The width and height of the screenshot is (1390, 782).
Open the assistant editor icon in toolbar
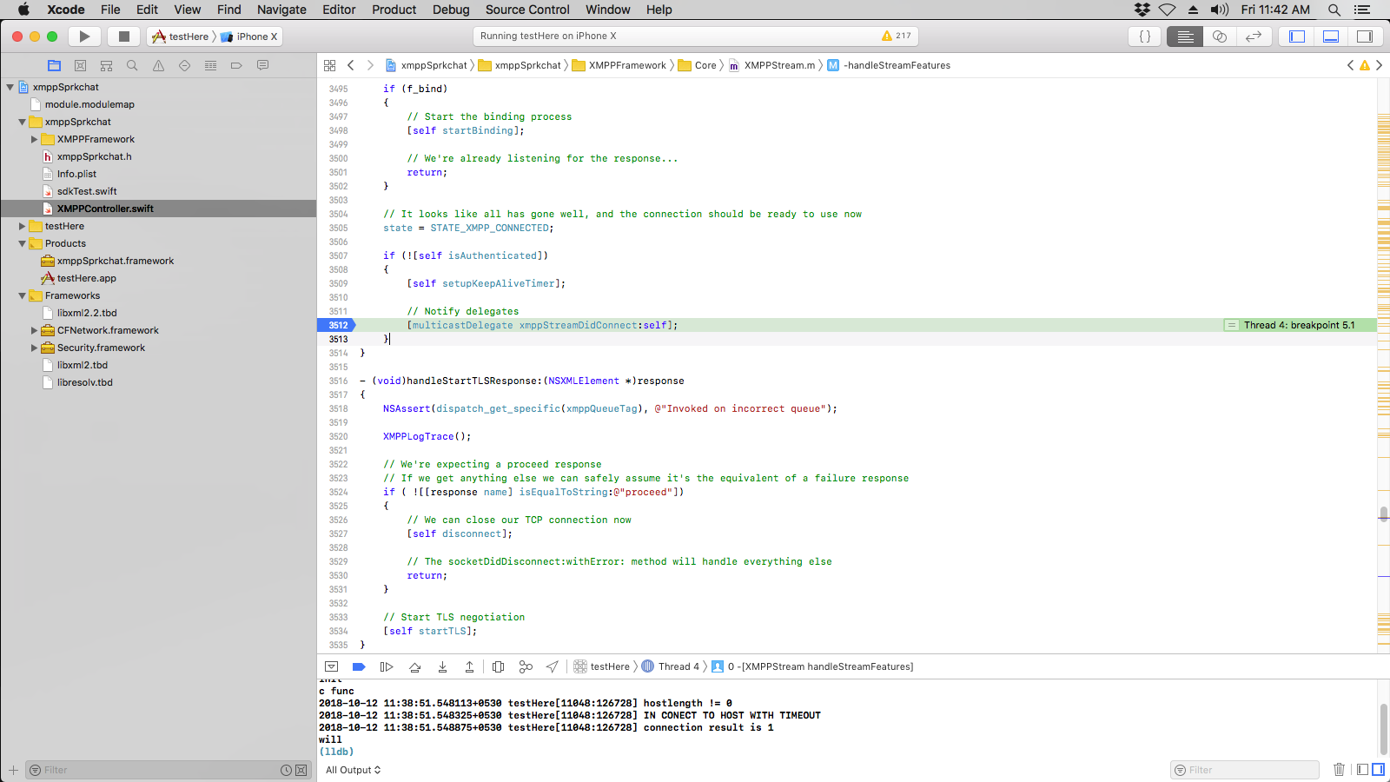(1220, 36)
